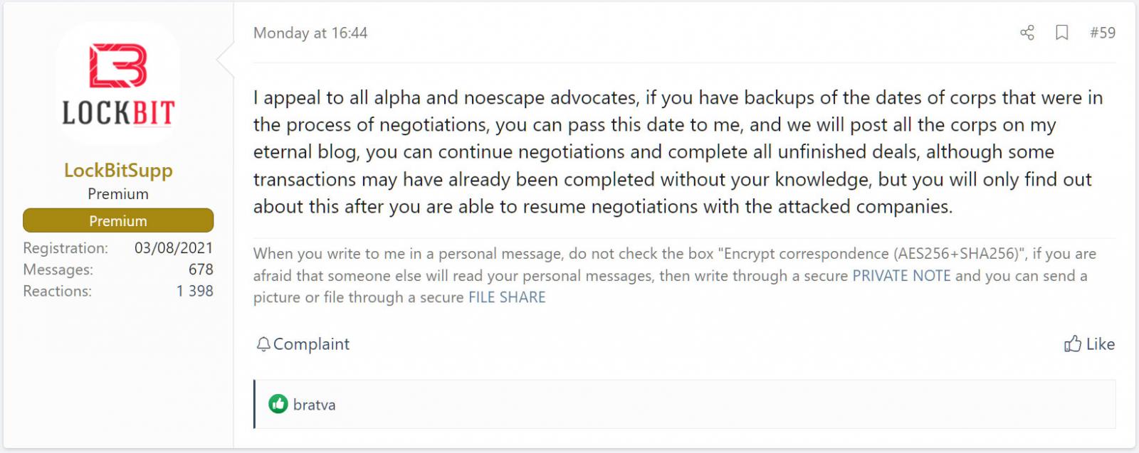Click the Premium title text under username
Image resolution: width=1139 pixels, height=453 pixels.
click(118, 194)
